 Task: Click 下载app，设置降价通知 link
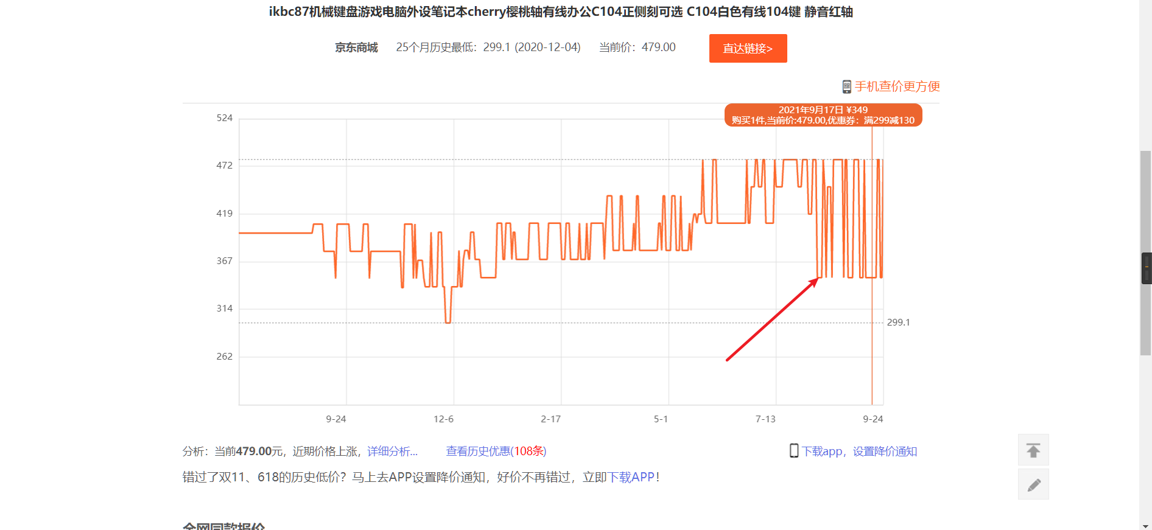coord(859,451)
